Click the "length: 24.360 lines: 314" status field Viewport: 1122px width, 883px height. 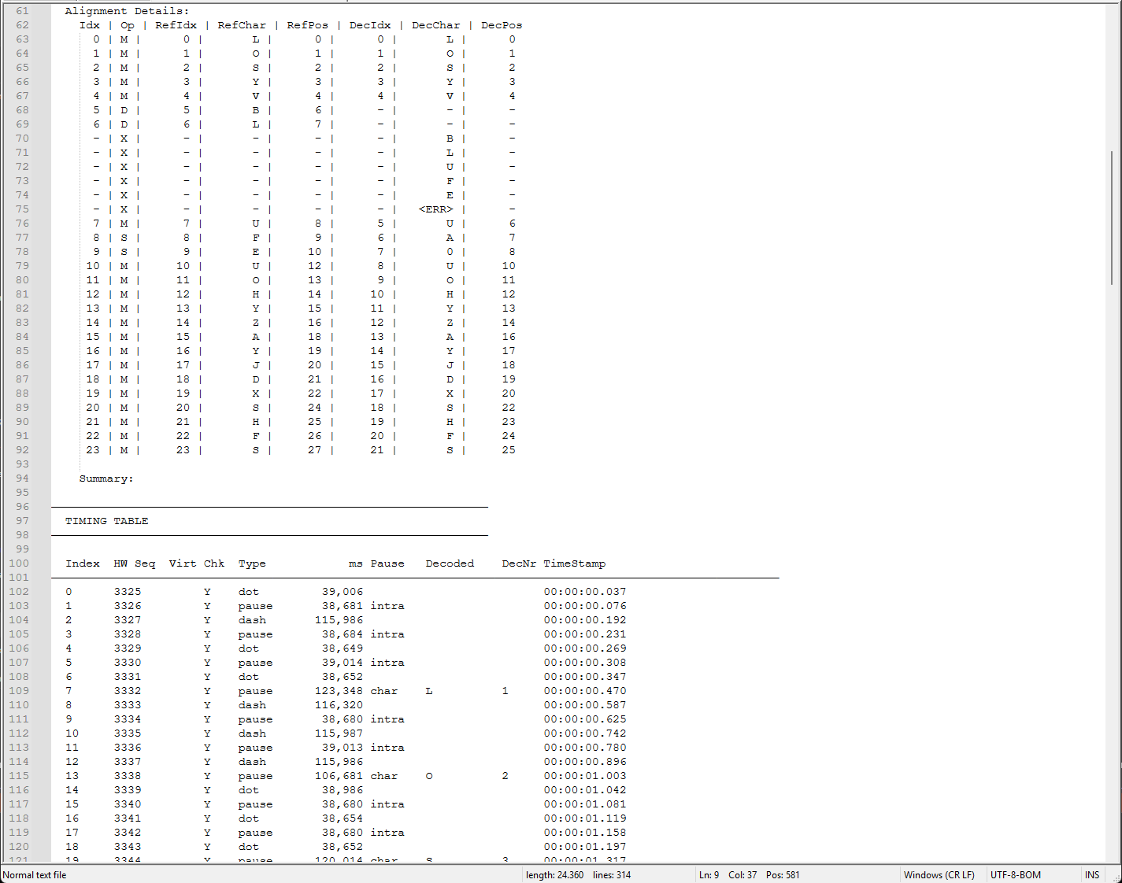(609, 875)
